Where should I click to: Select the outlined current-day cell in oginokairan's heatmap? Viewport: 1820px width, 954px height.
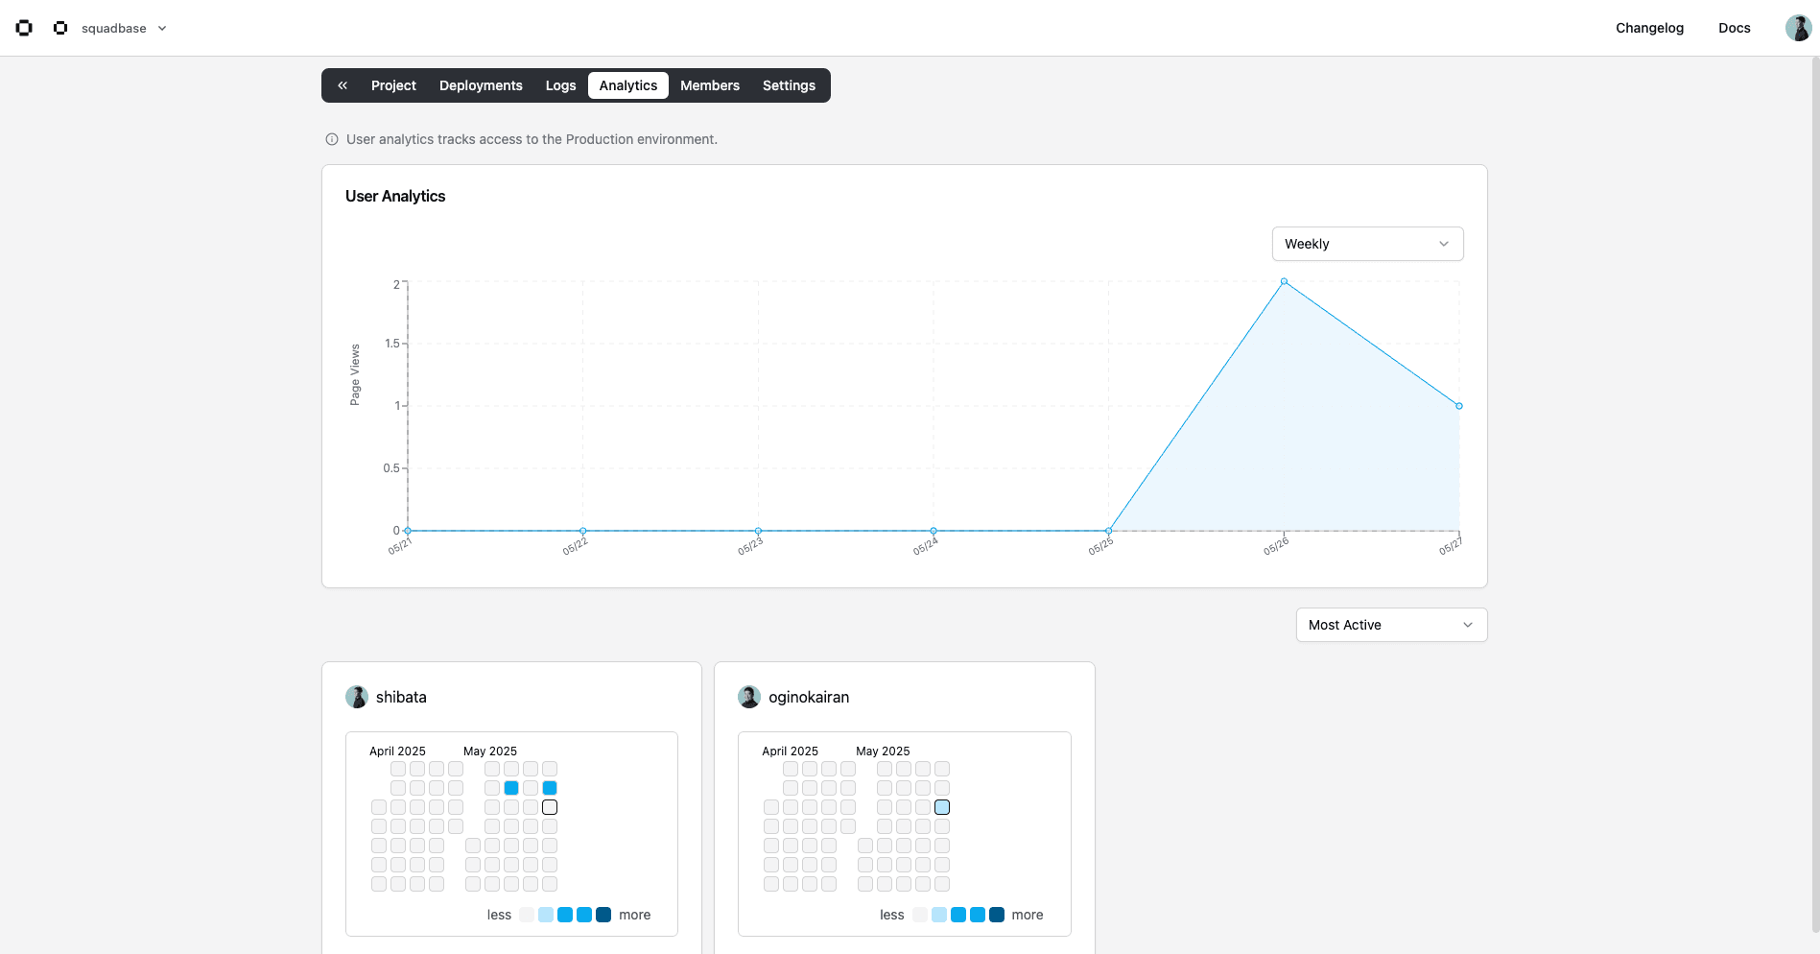point(942,807)
